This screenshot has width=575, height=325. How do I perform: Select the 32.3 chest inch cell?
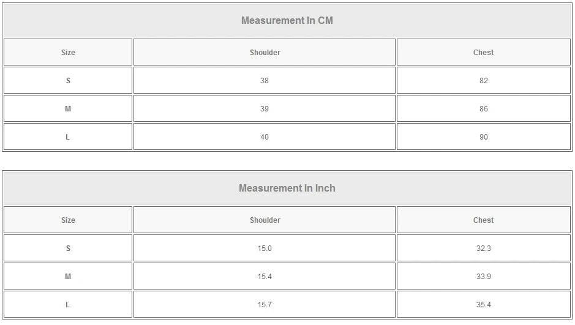click(483, 248)
